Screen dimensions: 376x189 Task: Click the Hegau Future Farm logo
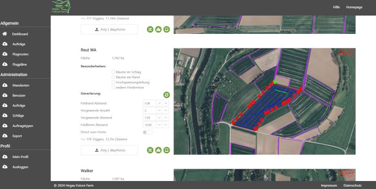(63, 7)
